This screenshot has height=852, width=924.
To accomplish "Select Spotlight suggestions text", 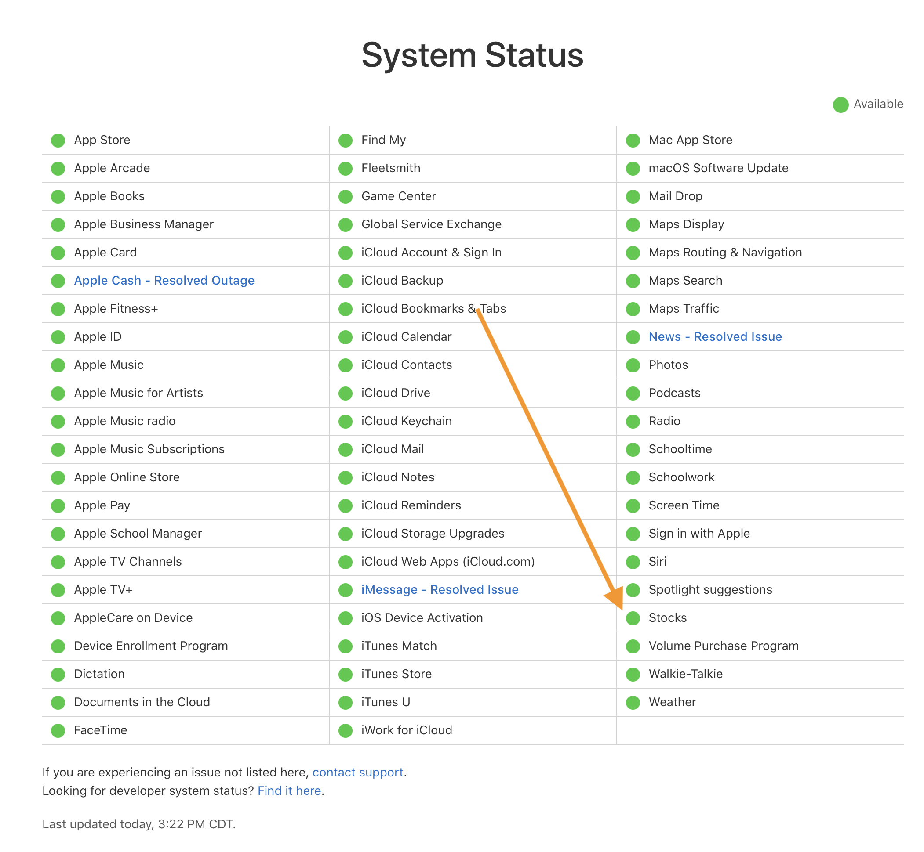I will pos(710,590).
